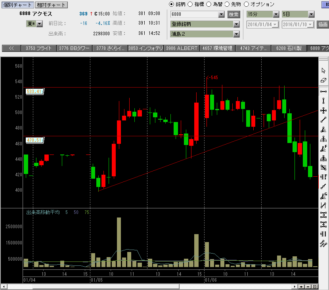The image size is (329, 290).
Task: Select the arrow pointer tool
Action: point(323,71)
